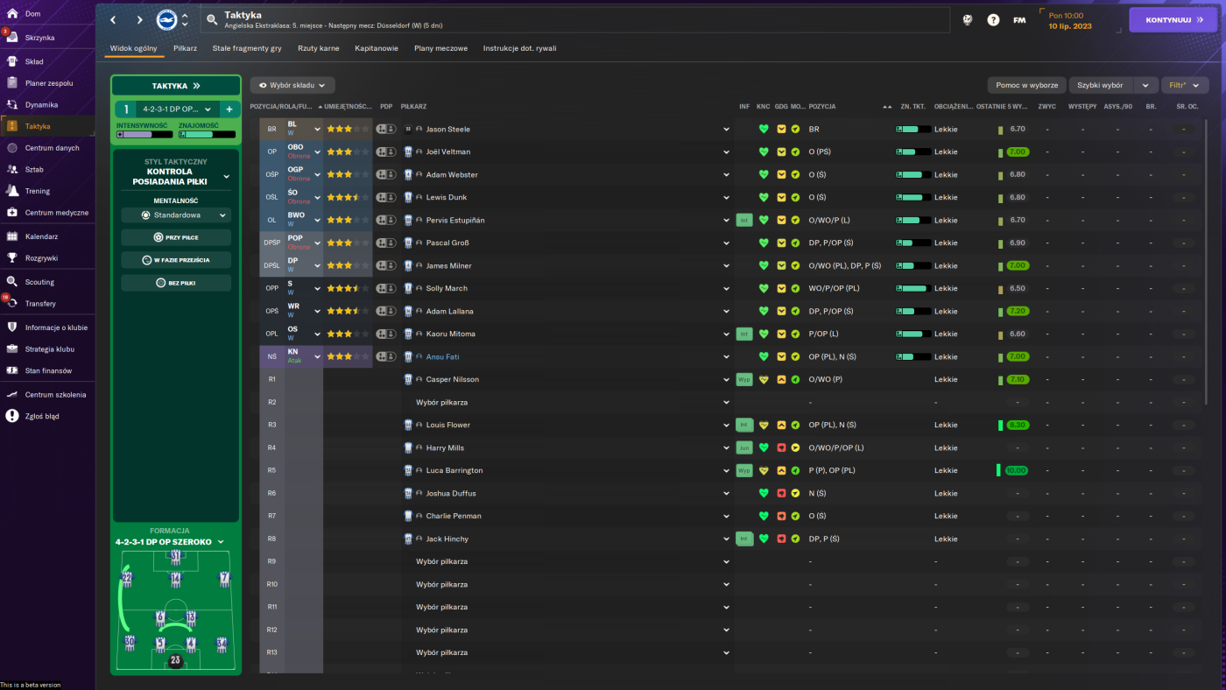Viewport: 1226px width, 690px height.
Task: Click the Brighton club badge
Action: coord(166,19)
